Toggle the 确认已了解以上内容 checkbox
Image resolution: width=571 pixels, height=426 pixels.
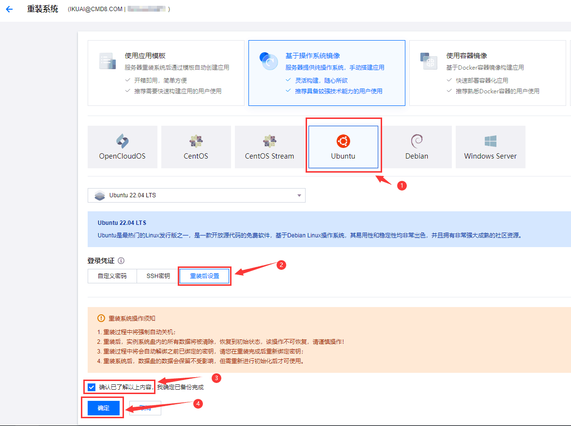point(92,387)
